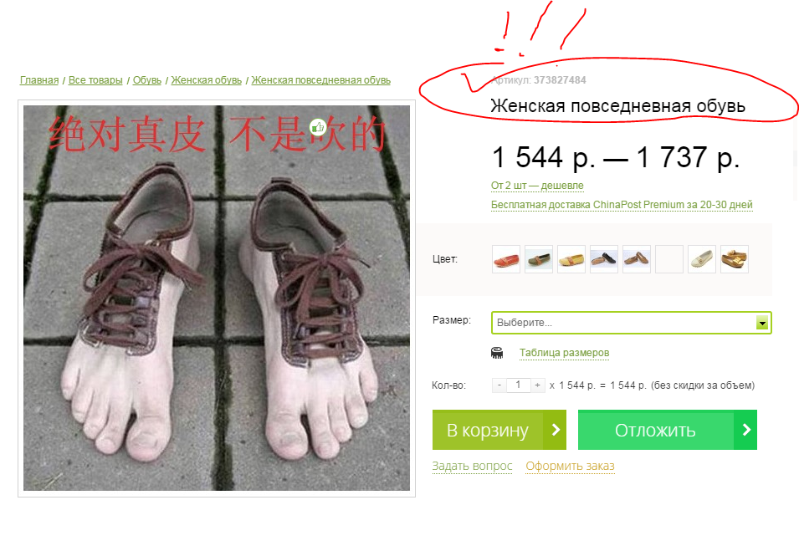Expand size list with green arrow button
Viewport: 799px width, 546px height.
coord(762,323)
